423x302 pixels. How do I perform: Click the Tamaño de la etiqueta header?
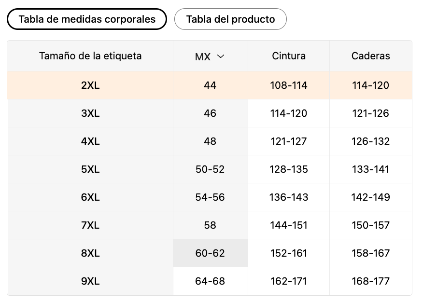(90, 56)
